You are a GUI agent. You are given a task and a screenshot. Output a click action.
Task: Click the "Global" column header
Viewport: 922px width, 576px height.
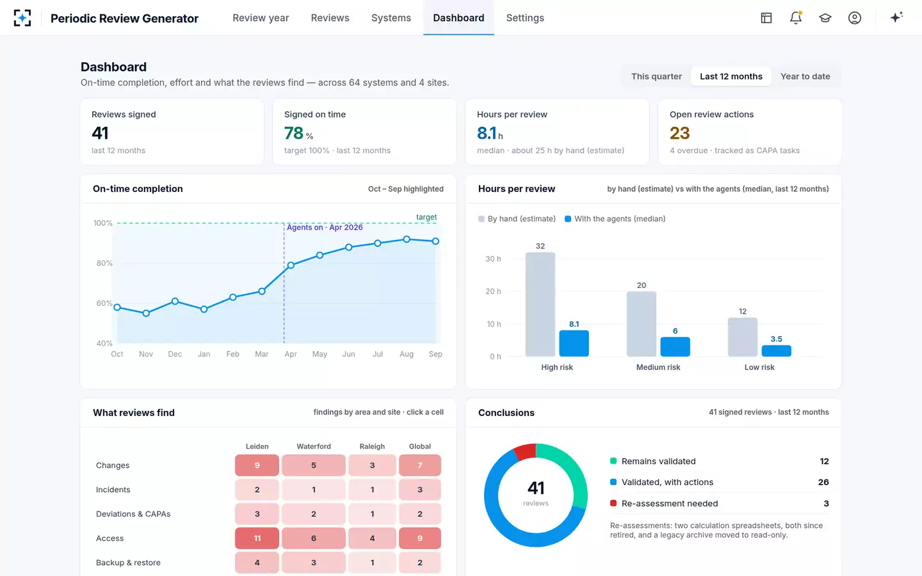[420, 446]
